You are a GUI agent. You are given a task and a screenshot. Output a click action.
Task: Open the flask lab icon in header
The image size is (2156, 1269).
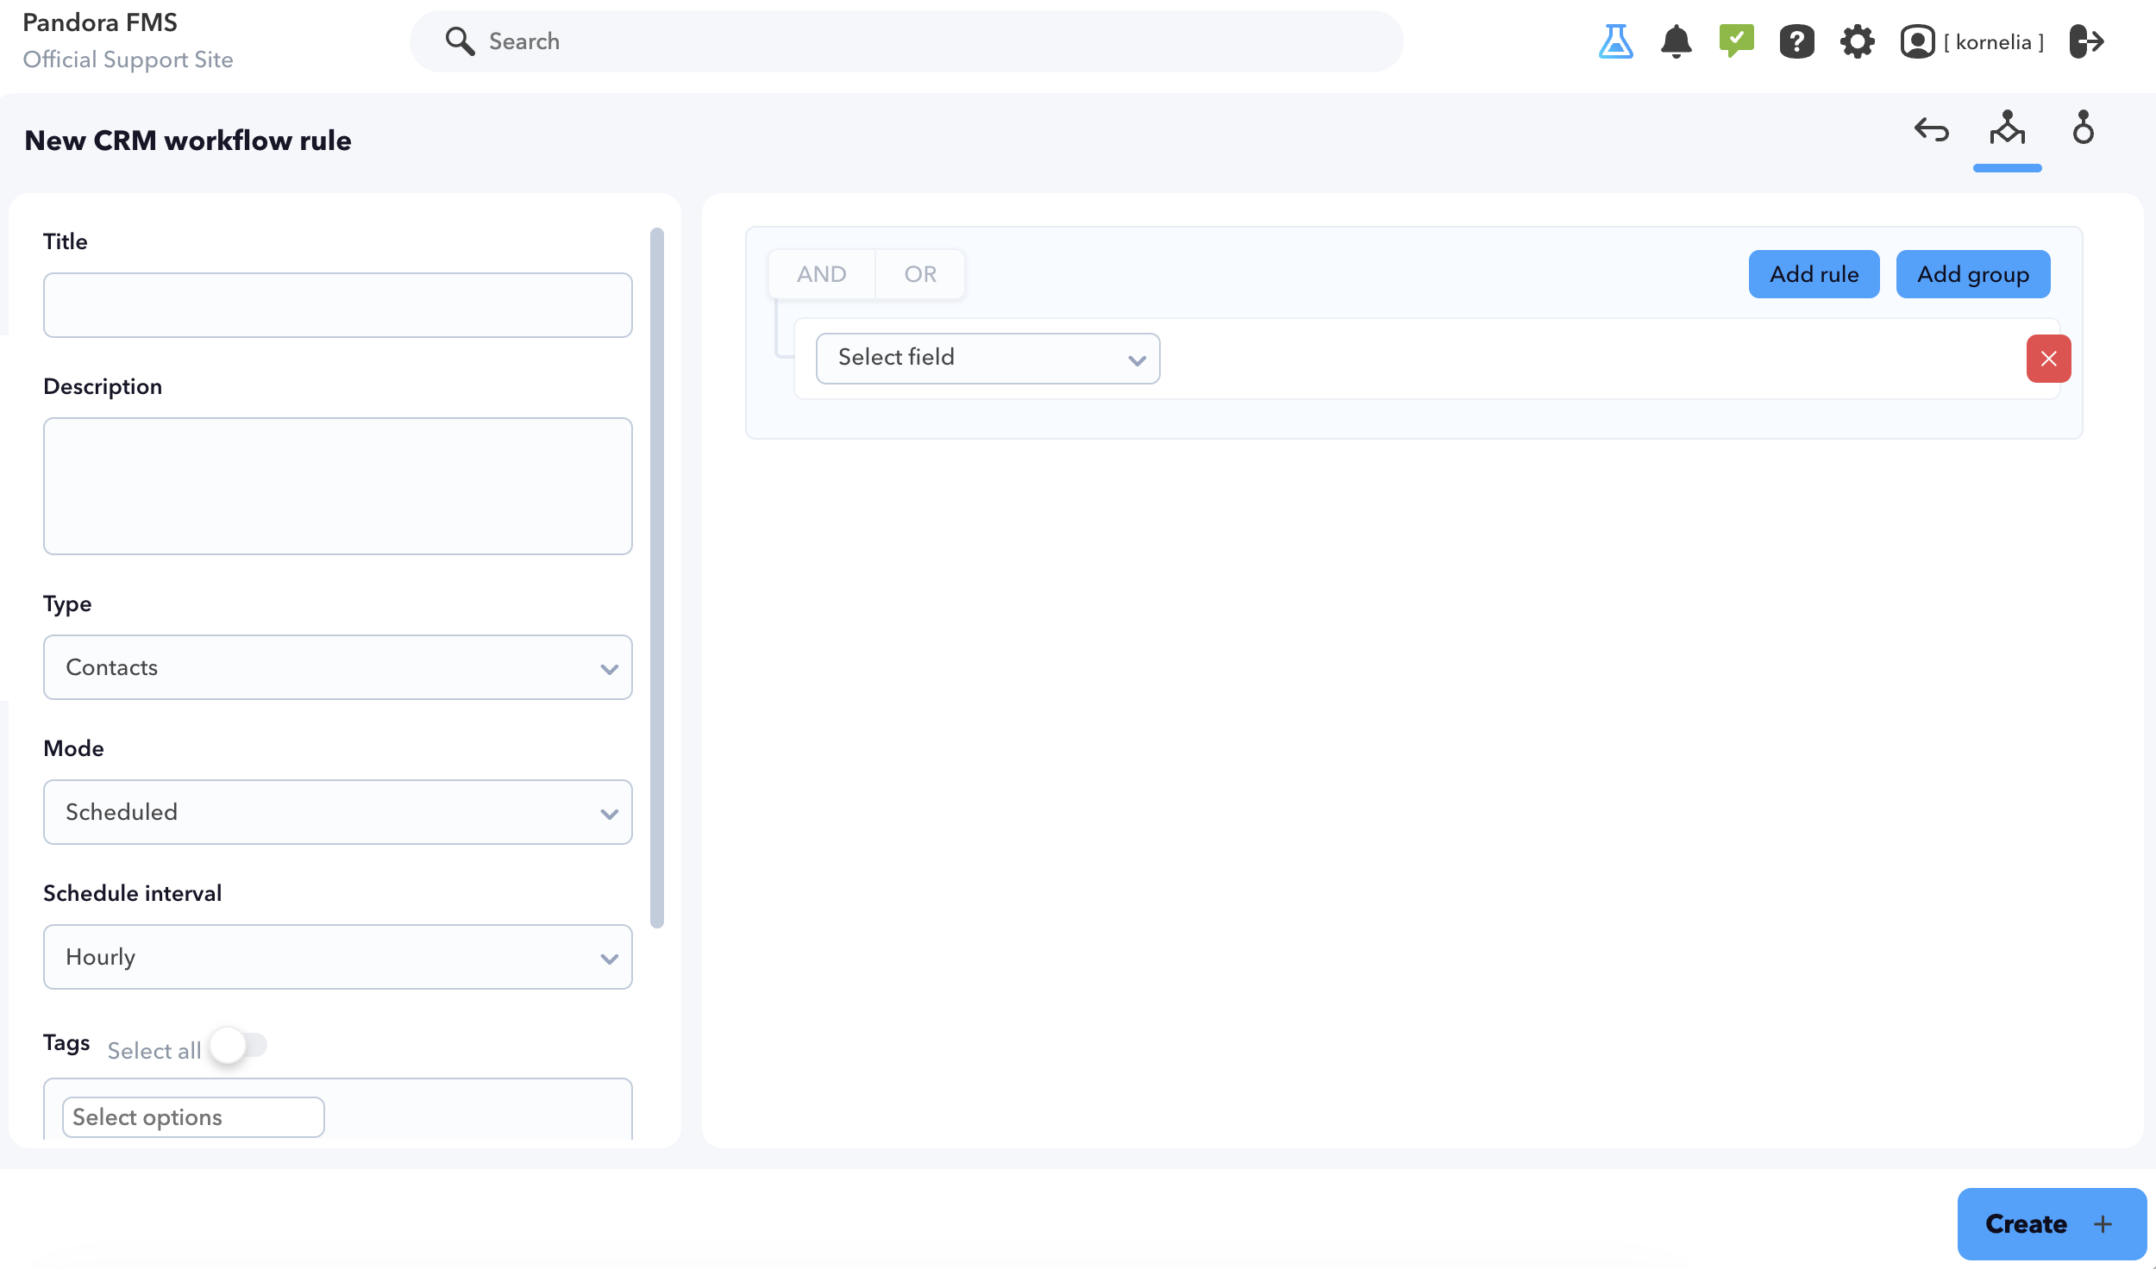(1615, 41)
